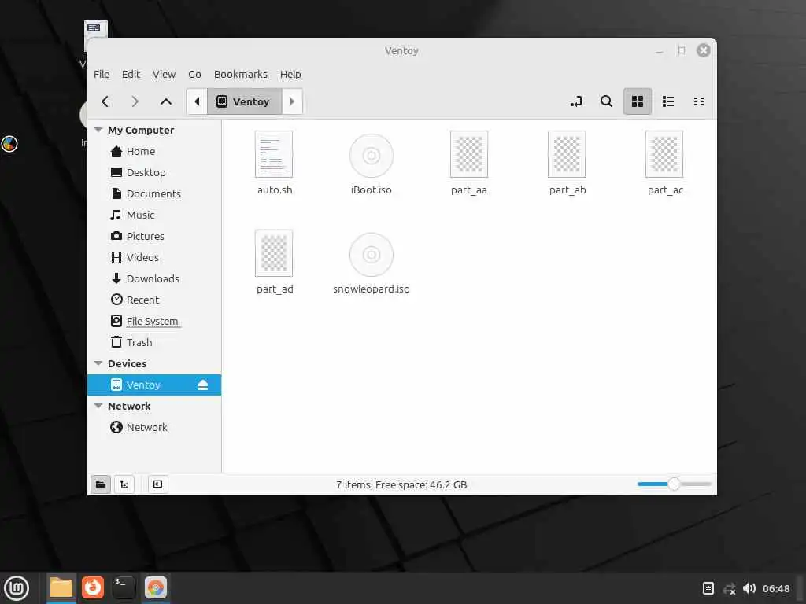
Task: Show places in the sidebar
Action: coord(100,484)
